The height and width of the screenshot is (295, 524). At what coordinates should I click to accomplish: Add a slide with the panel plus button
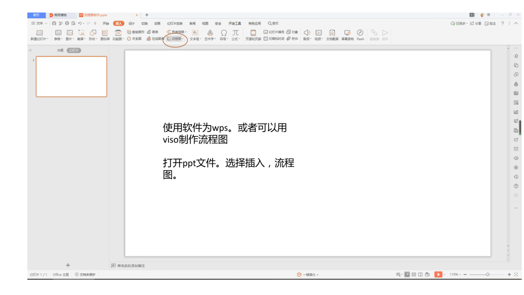68,265
